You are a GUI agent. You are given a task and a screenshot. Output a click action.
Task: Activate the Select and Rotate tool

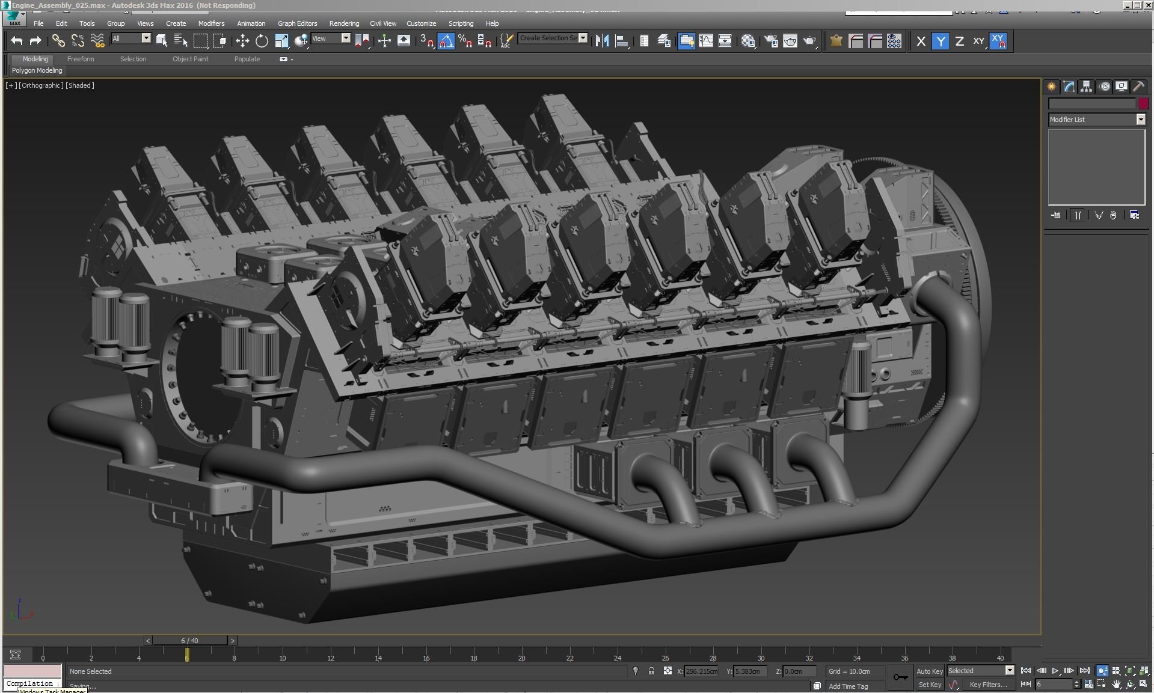click(262, 41)
